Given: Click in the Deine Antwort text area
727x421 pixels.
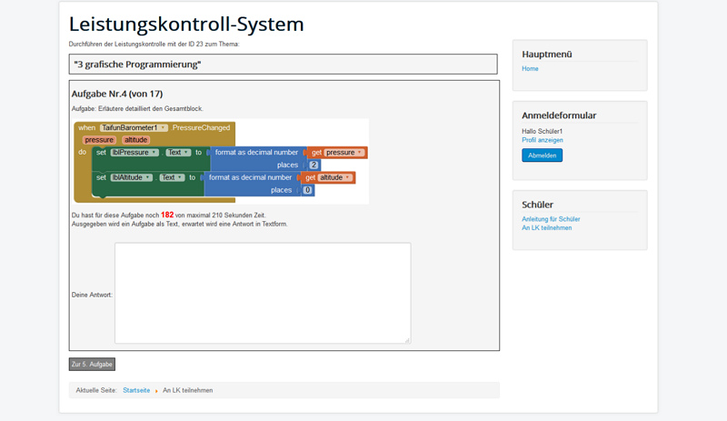Looking at the screenshot, I should (x=262, y=293).
